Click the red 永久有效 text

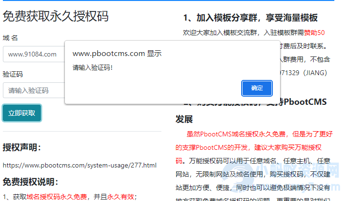coord(120,196)
